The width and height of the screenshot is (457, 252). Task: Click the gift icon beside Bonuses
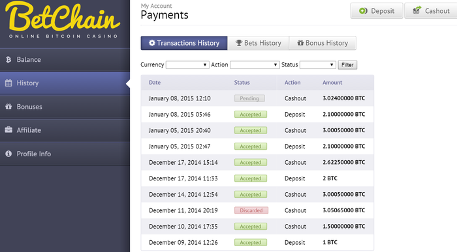[8, 106]
